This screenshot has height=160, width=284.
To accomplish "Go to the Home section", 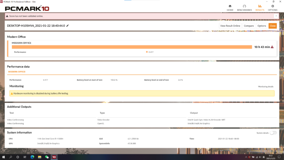I will [x=230, y=8].
